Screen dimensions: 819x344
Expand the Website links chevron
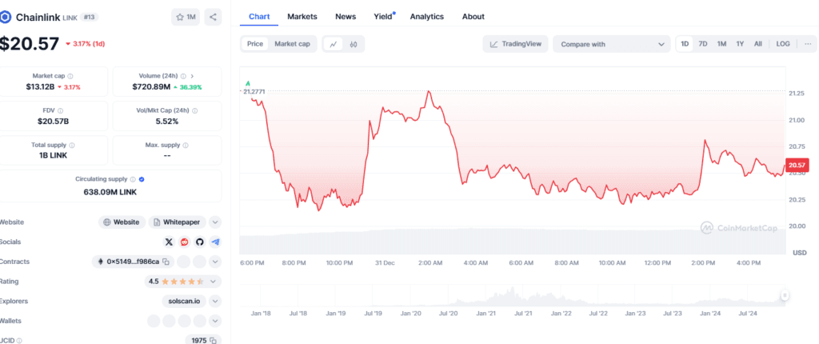click(215, 222)
